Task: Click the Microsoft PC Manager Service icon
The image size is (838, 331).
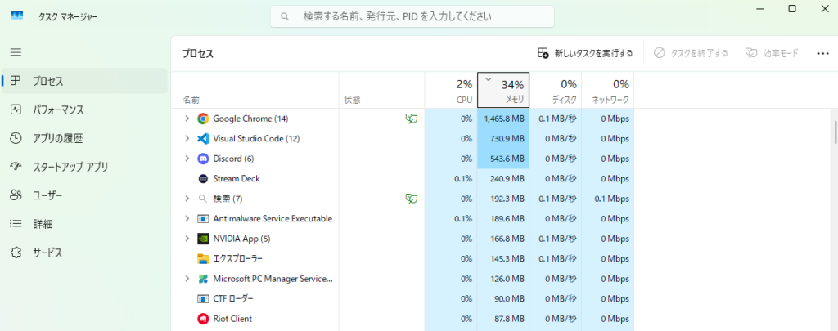Action: point(203,279)
